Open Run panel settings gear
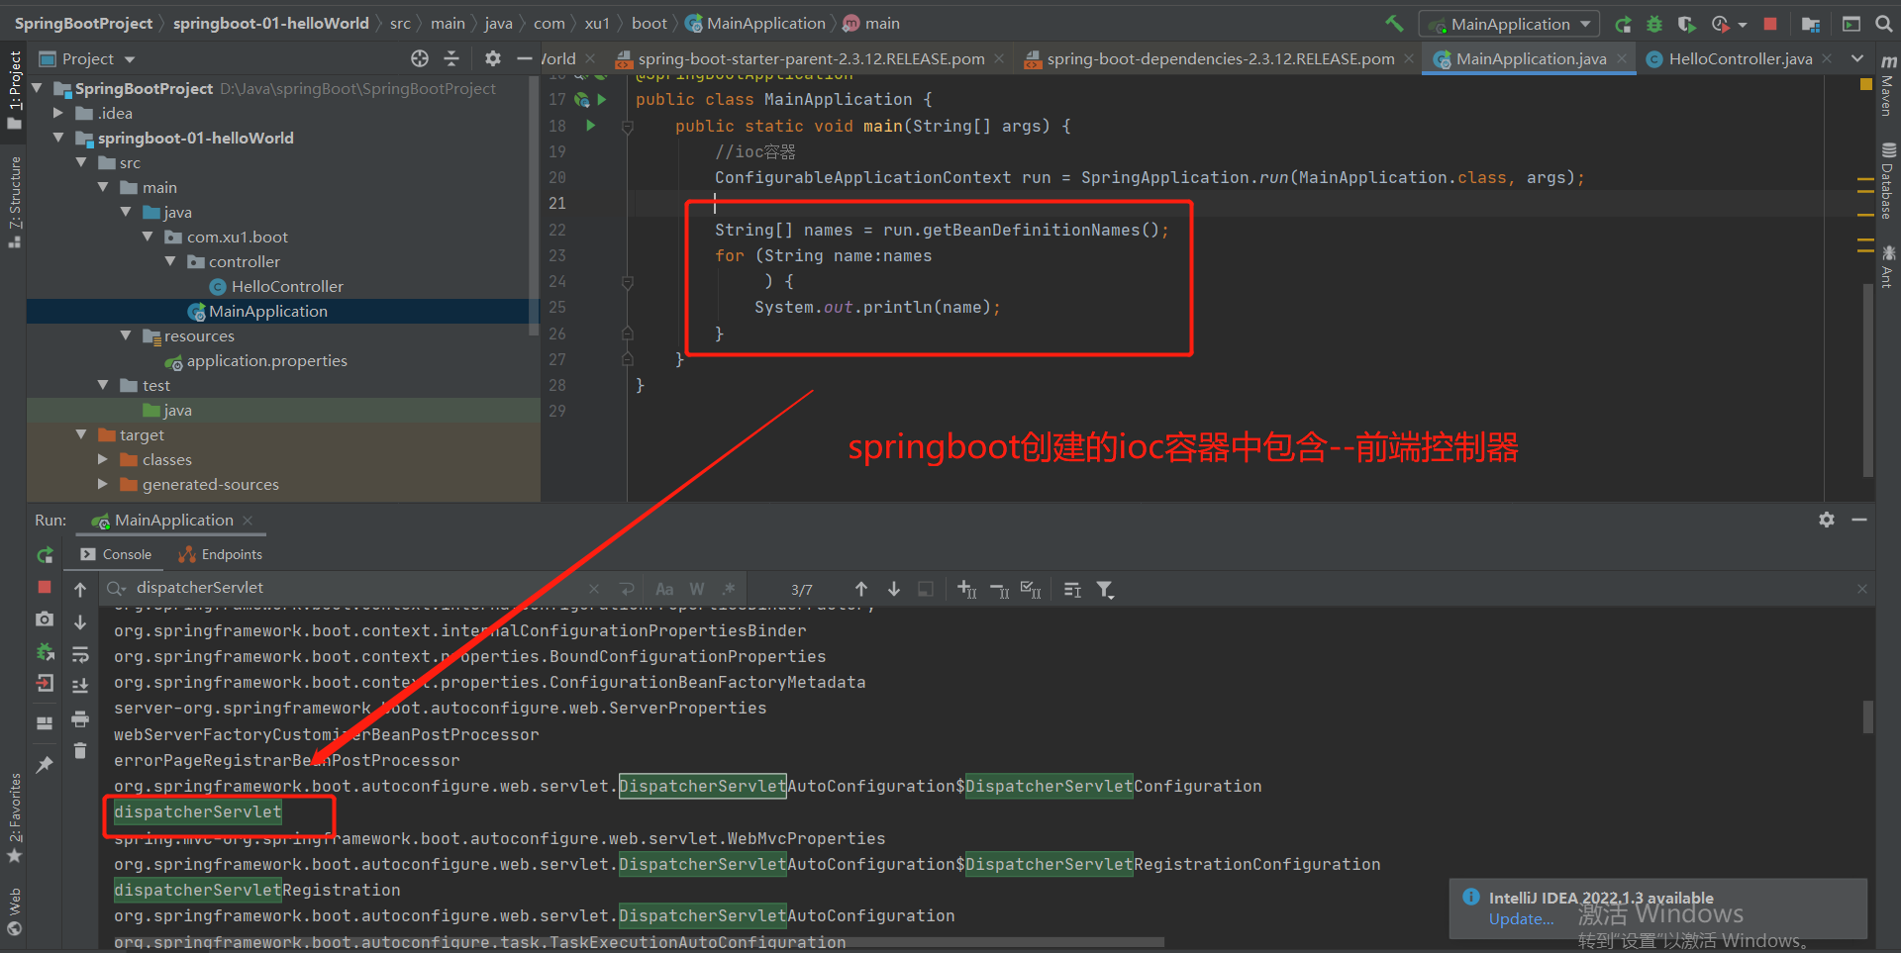 [1827, 520]
